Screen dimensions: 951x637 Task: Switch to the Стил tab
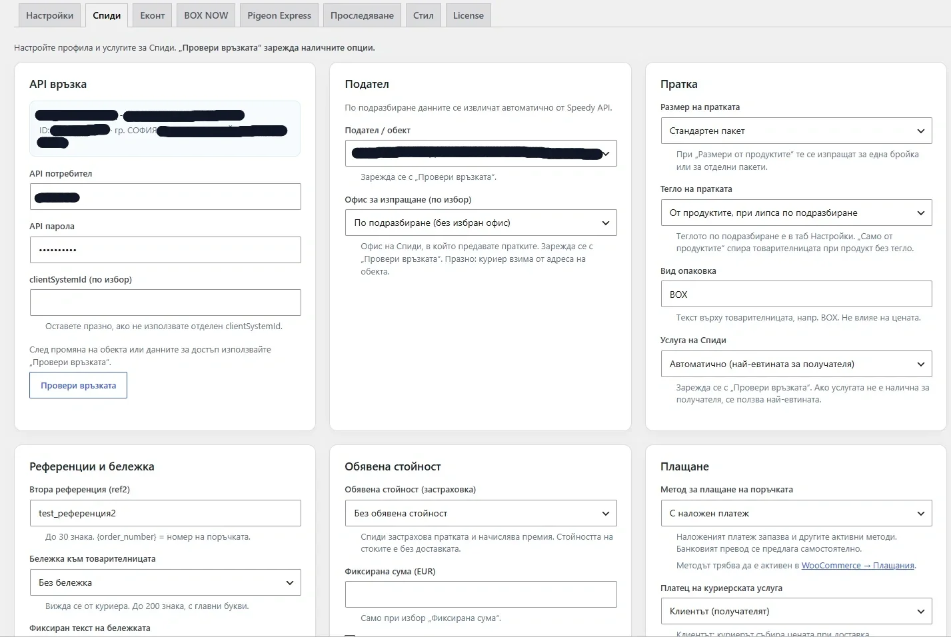(x=423, y=15)
